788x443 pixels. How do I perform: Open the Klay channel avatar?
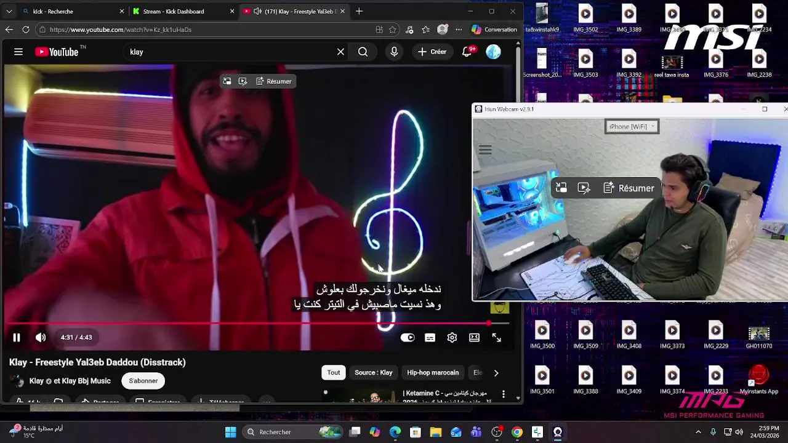(17, 381)
